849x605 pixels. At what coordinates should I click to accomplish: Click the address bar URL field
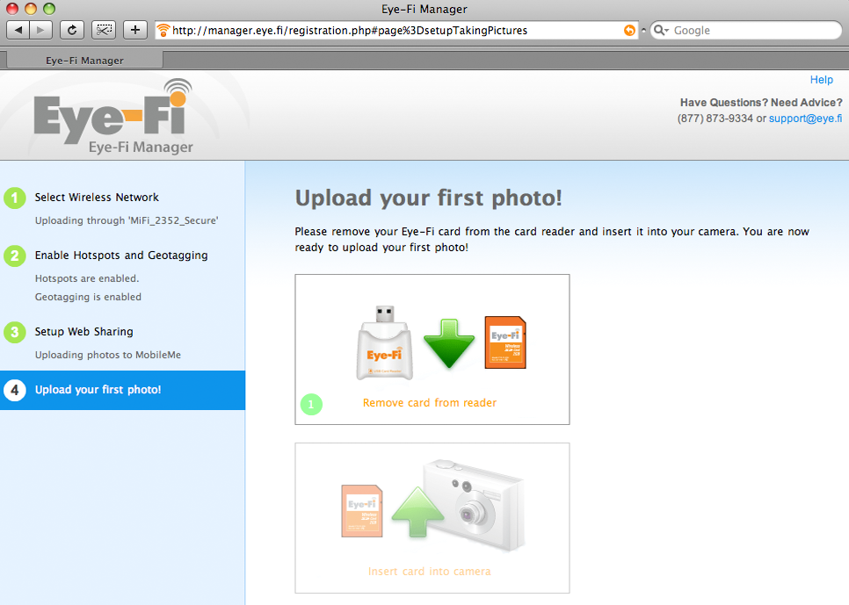[x=397, y=31]
